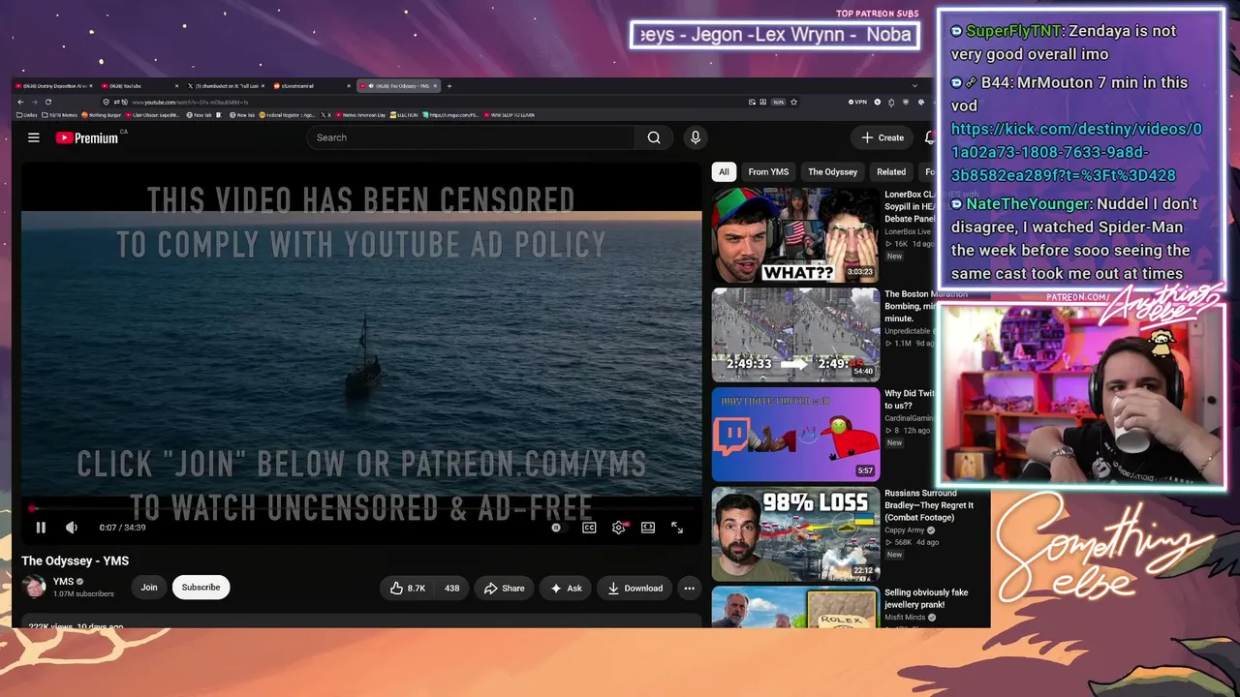Download the video
This screenshot has width=1240, height=697.
pos(635,588)
